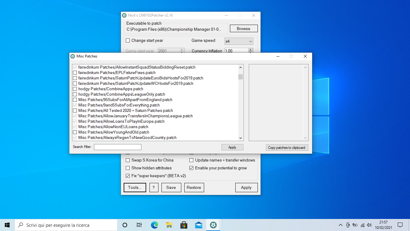Minimize the Misc Patches window
This screenshot has width=410, height=231.
coord(278,56)
